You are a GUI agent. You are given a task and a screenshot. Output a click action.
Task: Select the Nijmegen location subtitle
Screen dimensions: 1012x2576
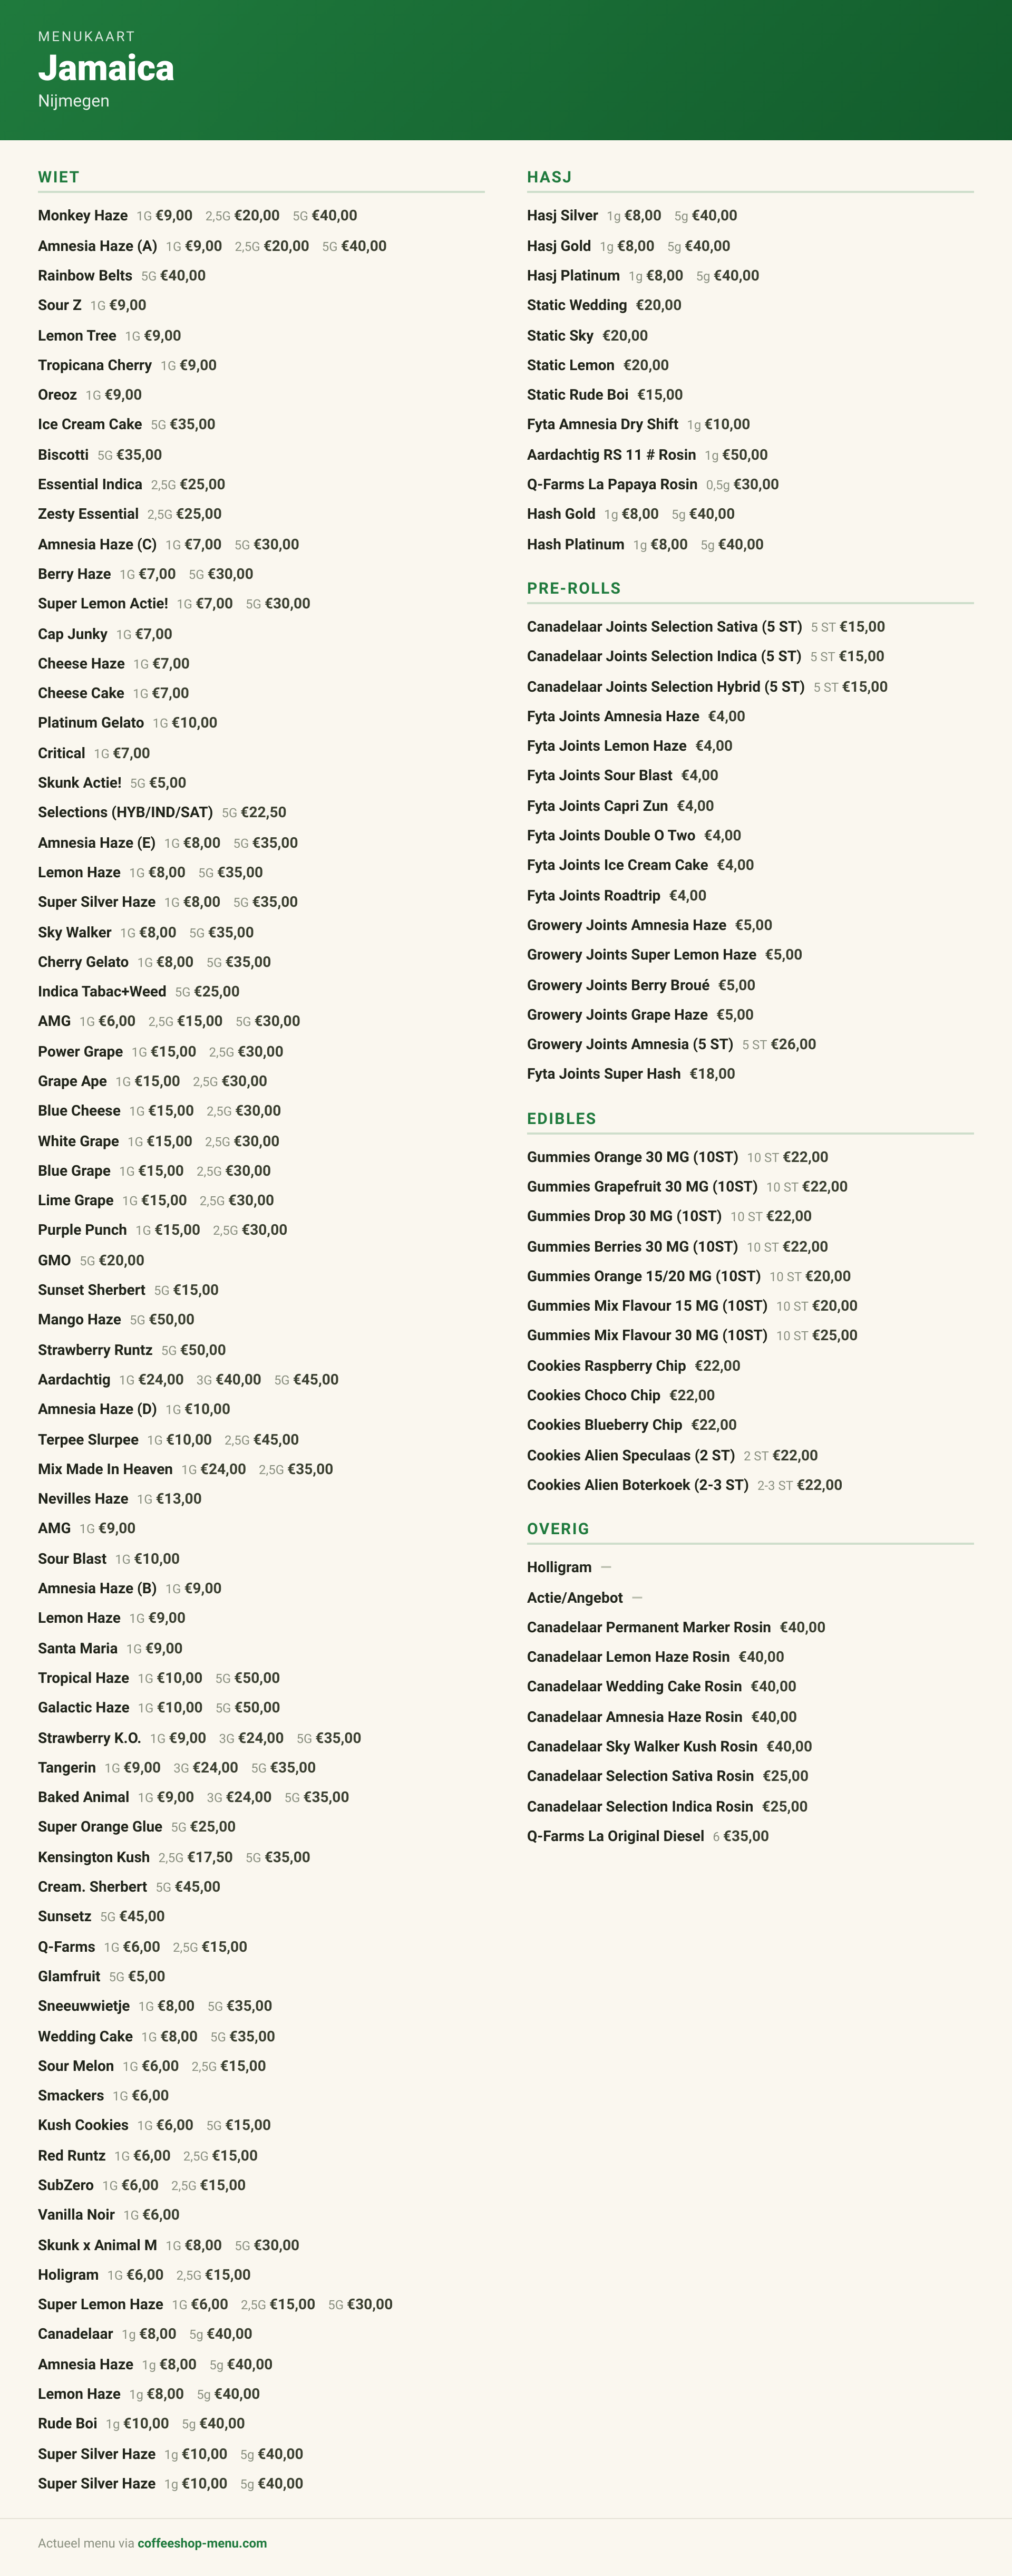click(x=74, y=101)
